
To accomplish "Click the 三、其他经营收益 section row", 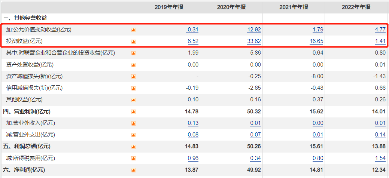I will coord(194,18).
